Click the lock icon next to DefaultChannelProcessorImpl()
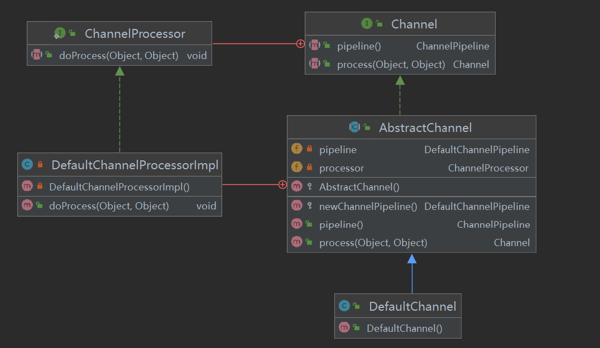The image size is (600, 348). tap(40, 187)
